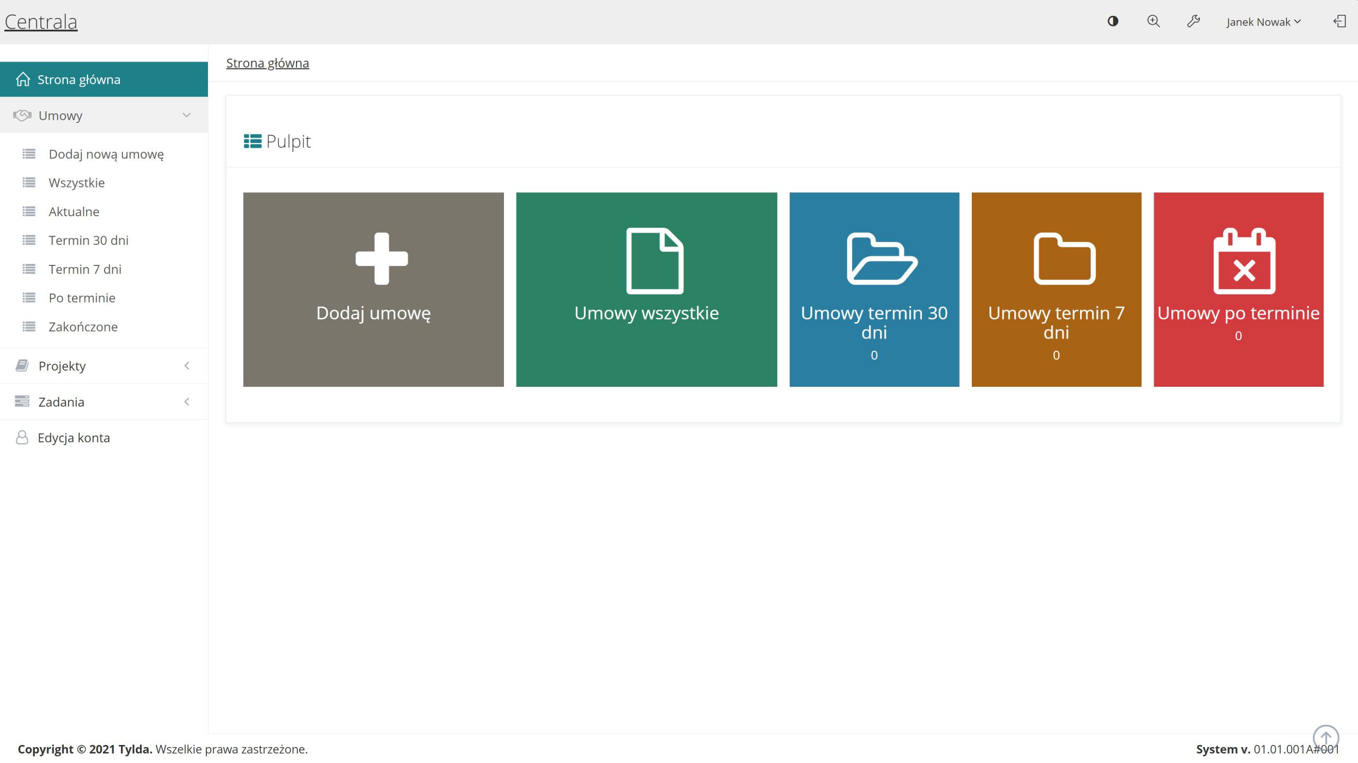The image size is (1358, 763).
Task: Click the Centrala logo link
Action: pos(41,22)
